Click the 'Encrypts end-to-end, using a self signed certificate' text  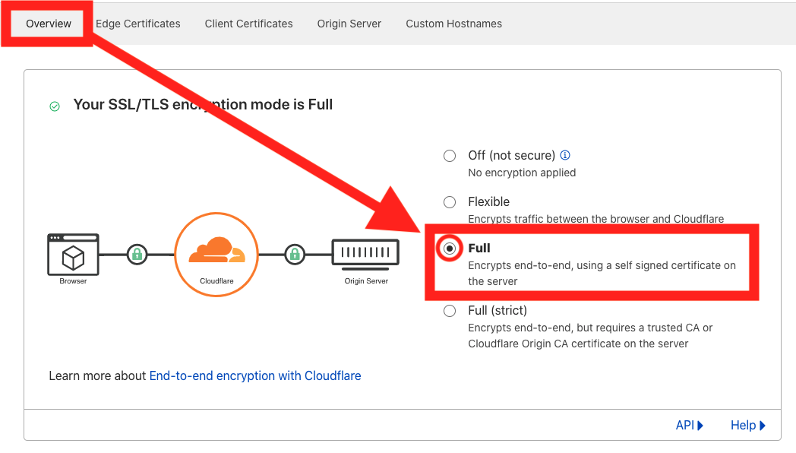[602, 273]
